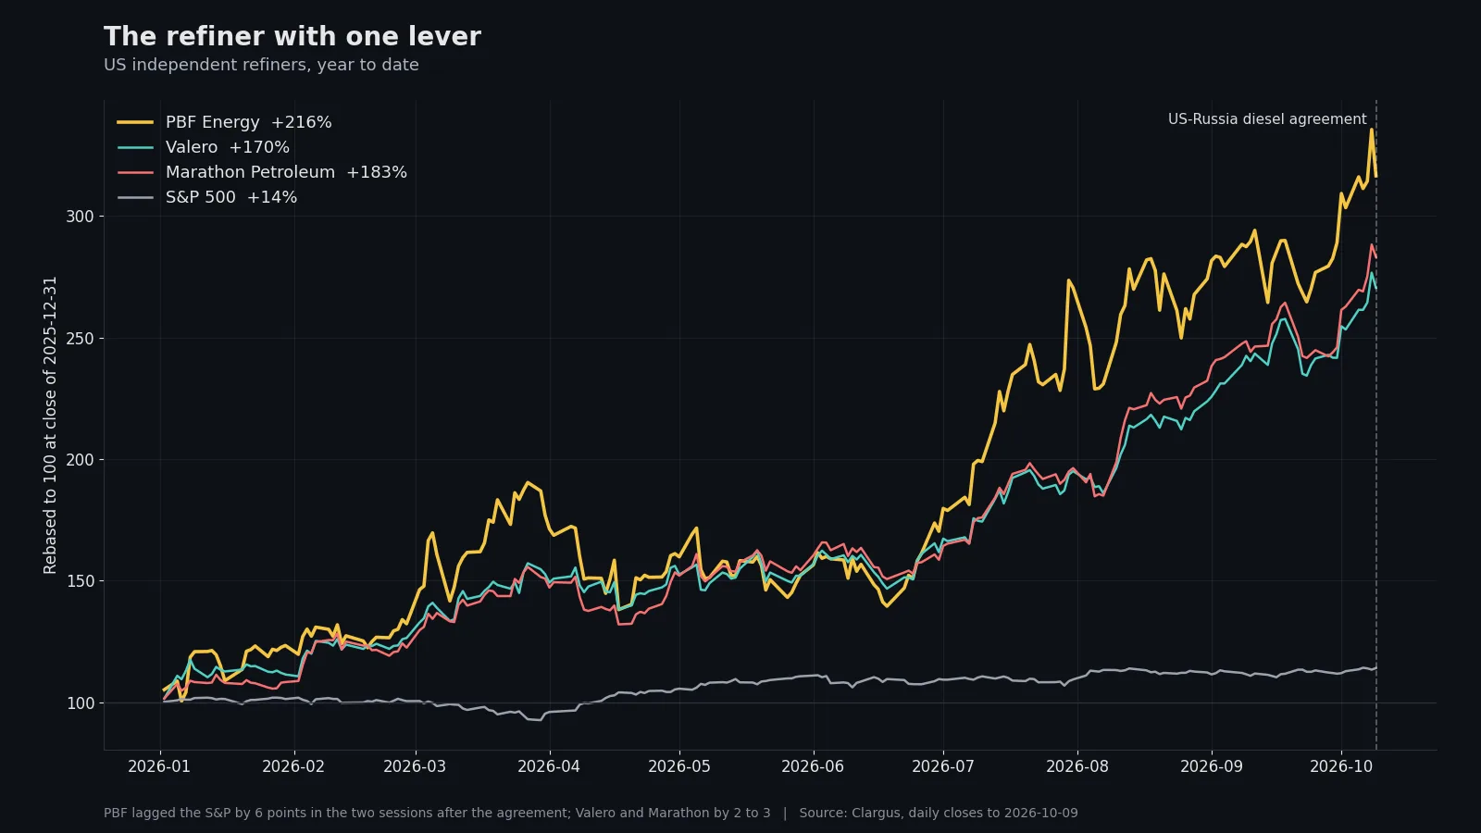
Task: Click the x-axis label 2026-01
Action: (159, 766)
